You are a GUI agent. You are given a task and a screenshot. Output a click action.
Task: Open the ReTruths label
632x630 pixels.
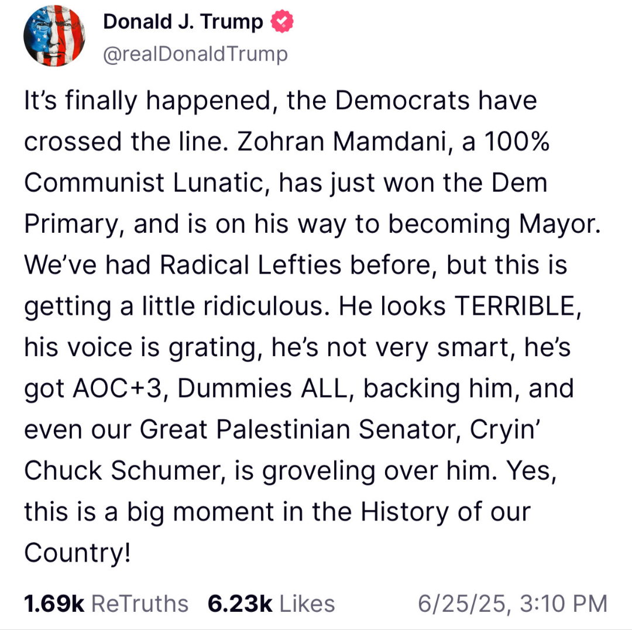pyautogui.click(x=140, y=604)
